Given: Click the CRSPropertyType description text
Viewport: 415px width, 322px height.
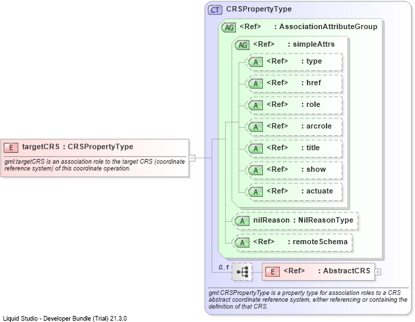Looking at the screenshot, I should click(308, 300).
